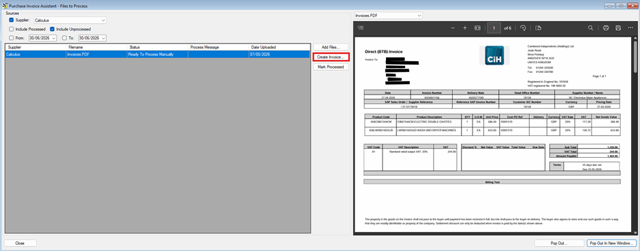640x251 pixels.
Task: Click Pop Out In New Window button
Action: click(x=611, y=244)
